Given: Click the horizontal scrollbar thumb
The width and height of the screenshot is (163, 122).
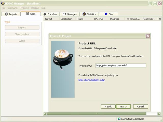Looking at the screenshot, I should [x=97, y=113].
